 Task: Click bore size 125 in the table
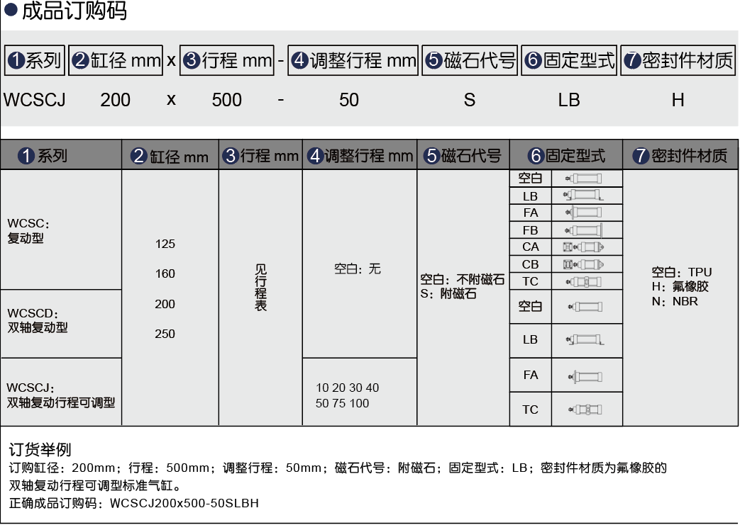tap(165, 244)
